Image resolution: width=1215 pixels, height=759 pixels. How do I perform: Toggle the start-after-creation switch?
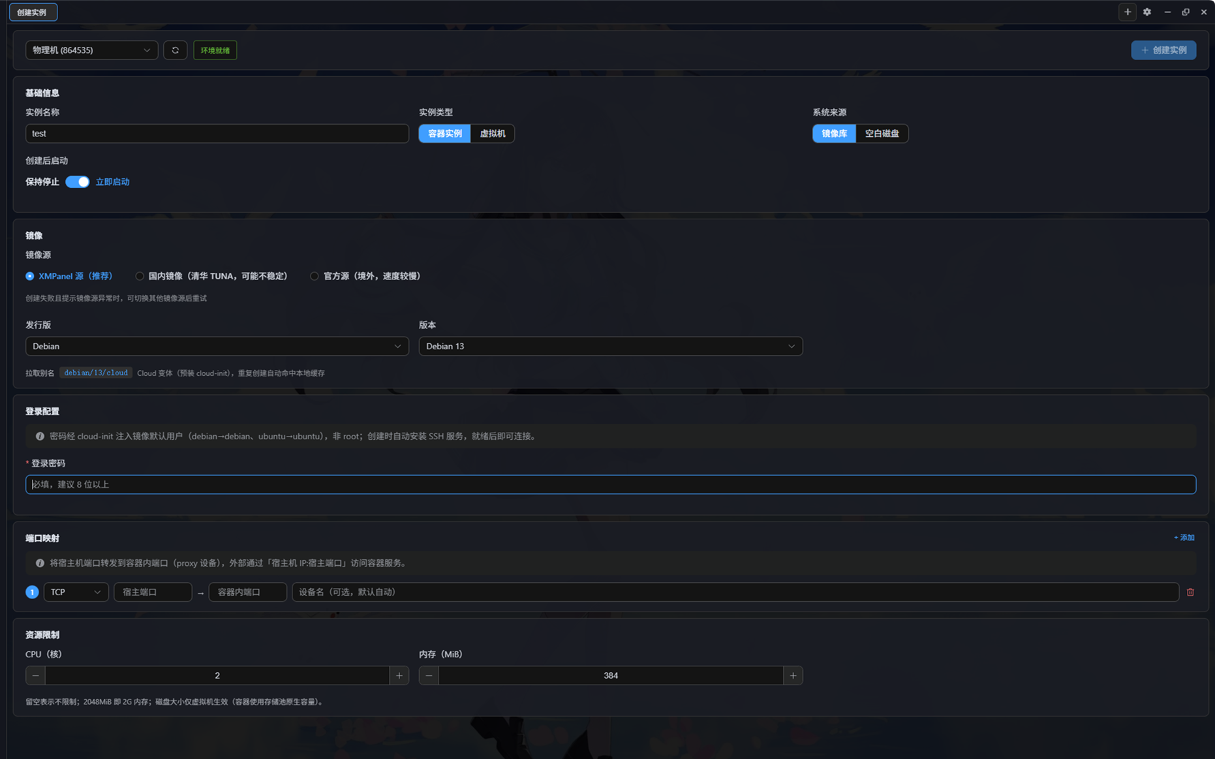point(77,182)
